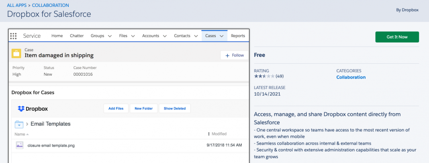The image size is (429, 163).
Task: Open the Collaboration category link
Action: pos(351,77)
